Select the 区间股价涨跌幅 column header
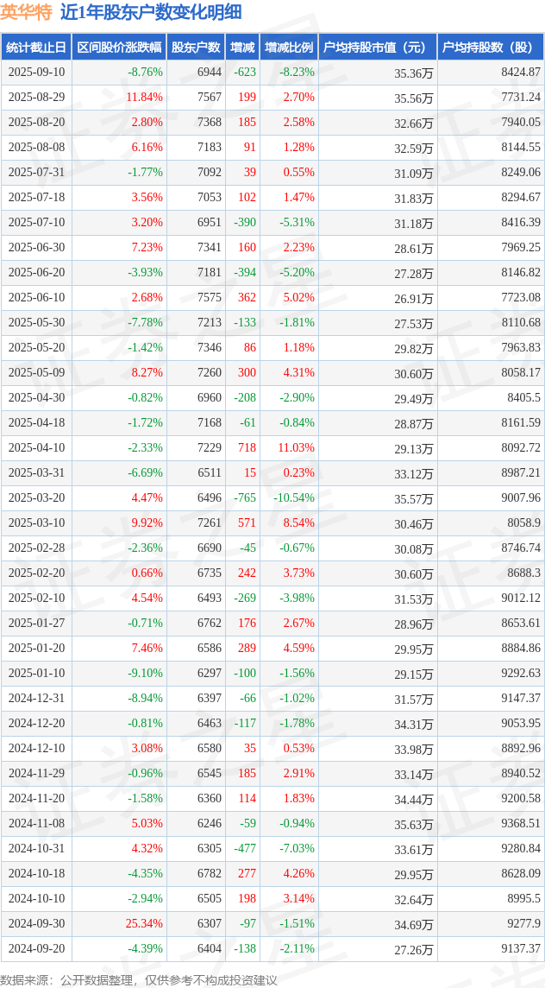The height and width of the screenshot is (988, 545). coord(119,47)
